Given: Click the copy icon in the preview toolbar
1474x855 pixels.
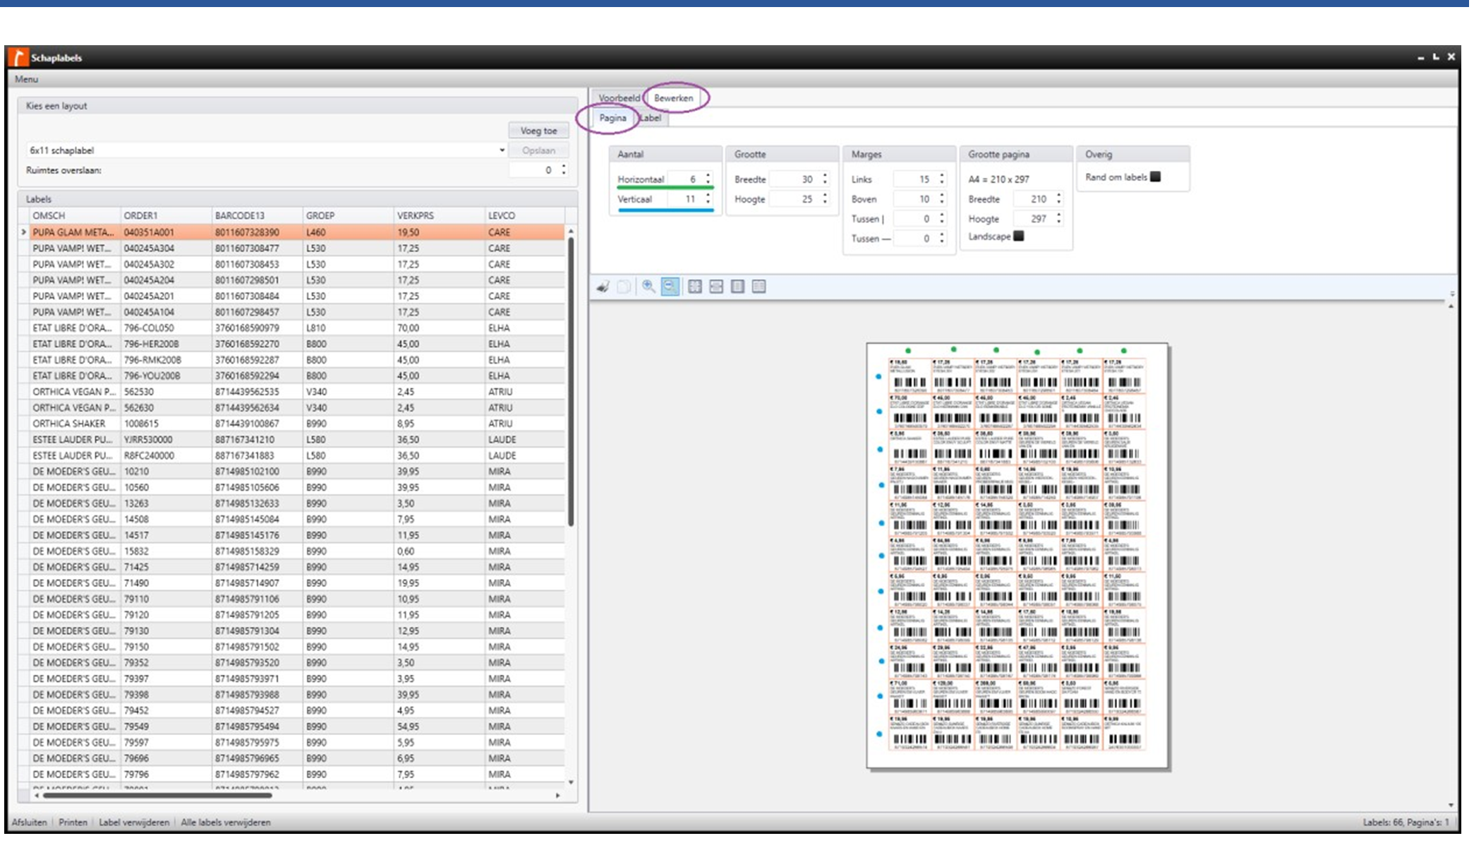Looking at the screenshot, I should pyautogui.click(x=624, y=287).
